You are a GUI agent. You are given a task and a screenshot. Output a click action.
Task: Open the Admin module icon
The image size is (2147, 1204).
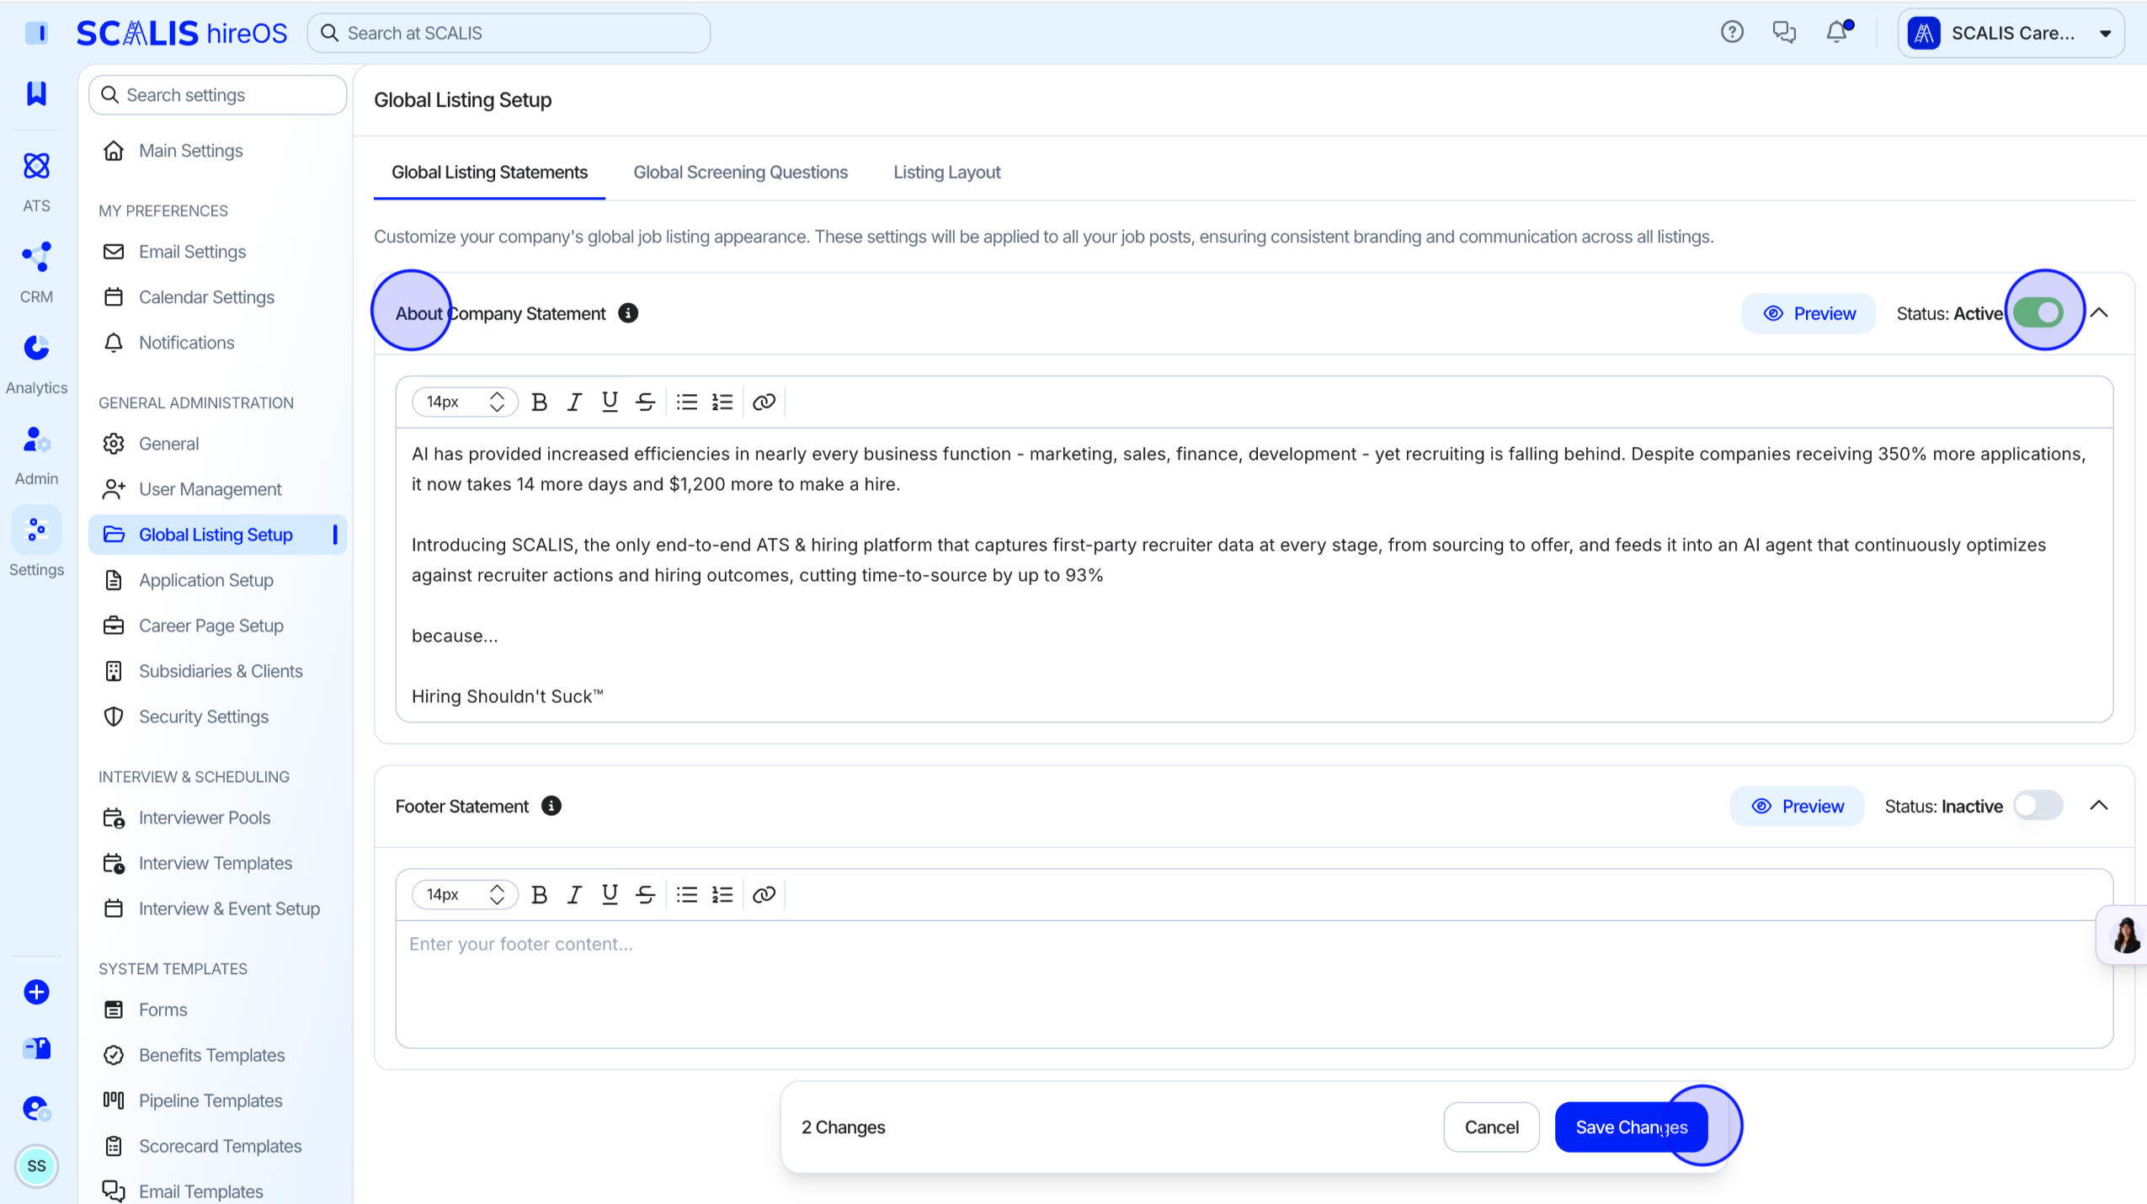tap(36, 440)
